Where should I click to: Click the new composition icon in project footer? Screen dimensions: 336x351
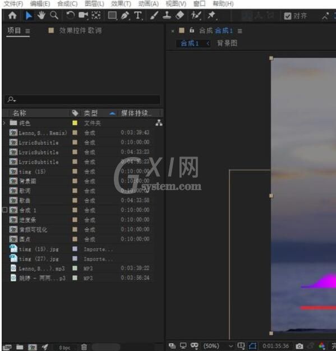coord(33,347)
